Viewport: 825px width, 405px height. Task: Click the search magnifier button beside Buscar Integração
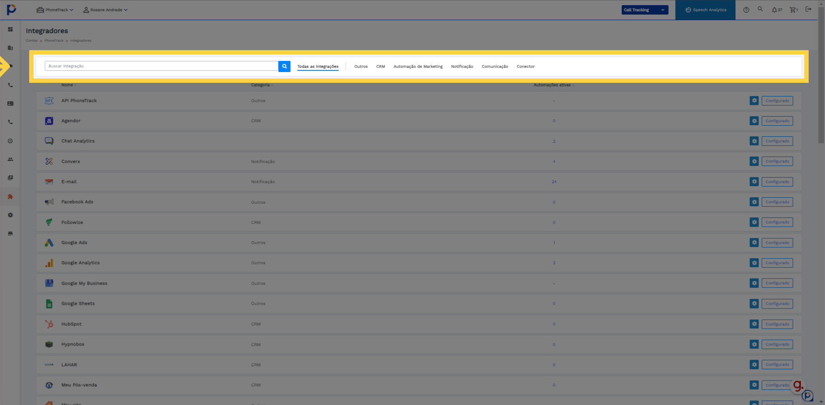pyautogui.click(x=284, y=66)
